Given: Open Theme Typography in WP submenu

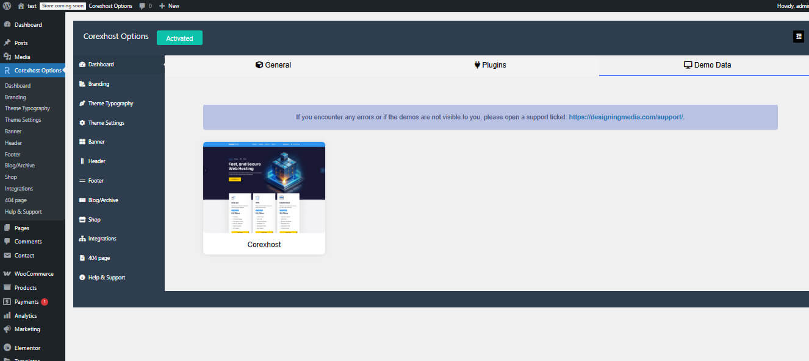Looking at the screenshot, I should point(27,108).
